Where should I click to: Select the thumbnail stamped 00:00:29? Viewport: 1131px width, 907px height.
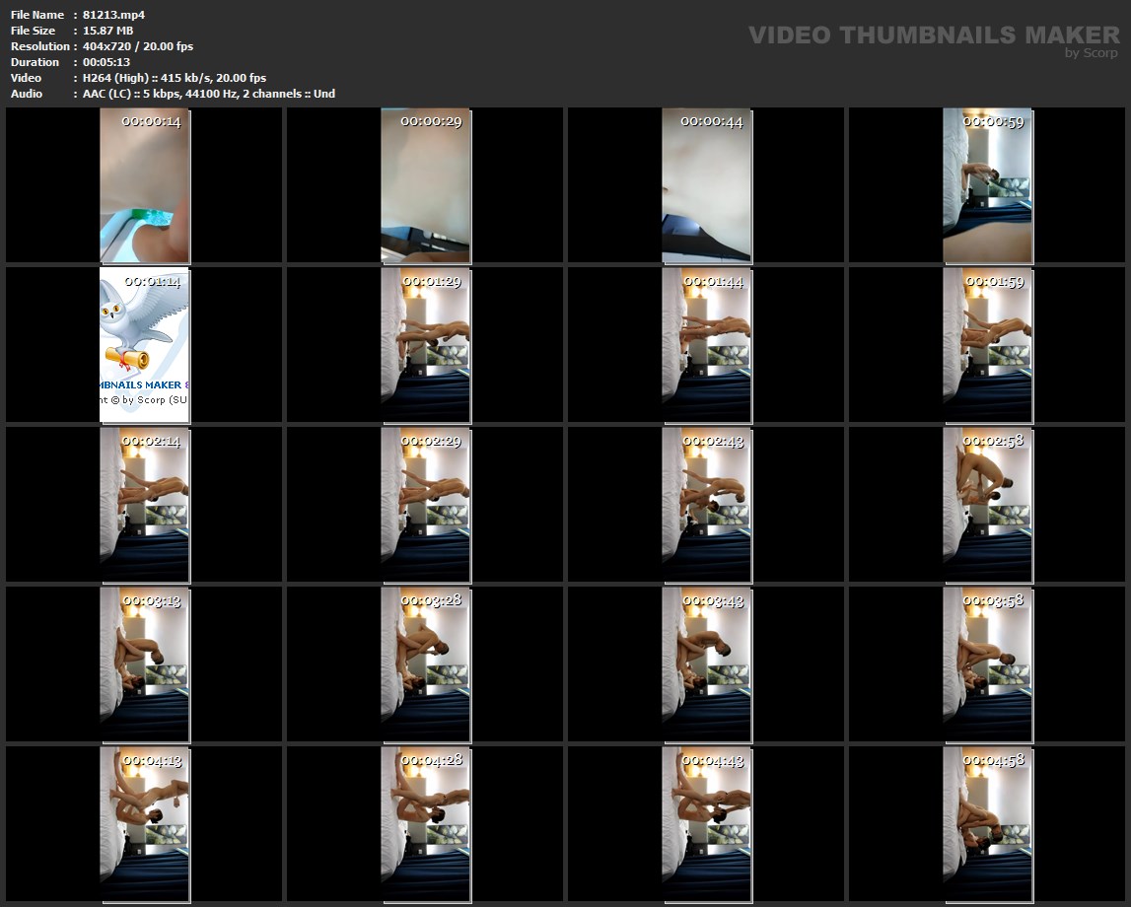426,185
